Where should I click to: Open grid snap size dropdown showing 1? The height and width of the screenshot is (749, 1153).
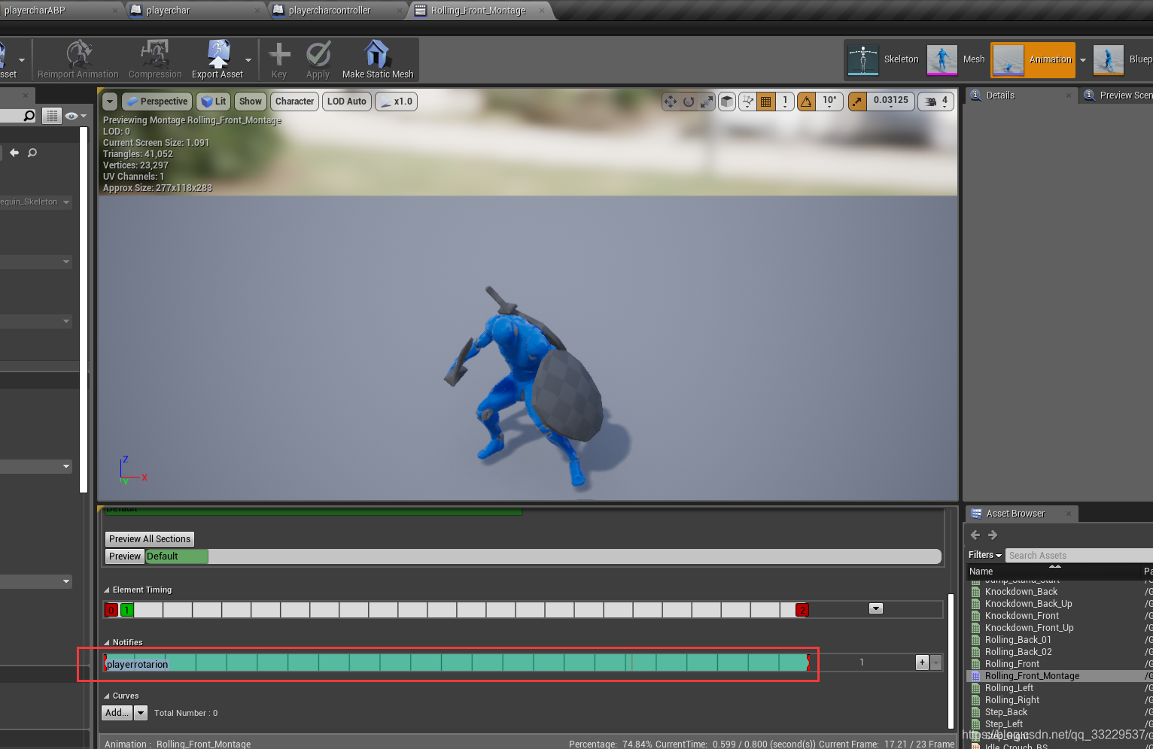point(785,102)
